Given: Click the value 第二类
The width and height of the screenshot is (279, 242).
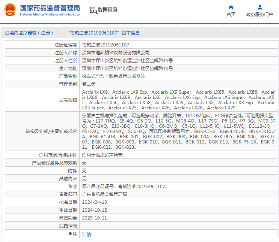Looking at the screenshot, I should point(89,84).
